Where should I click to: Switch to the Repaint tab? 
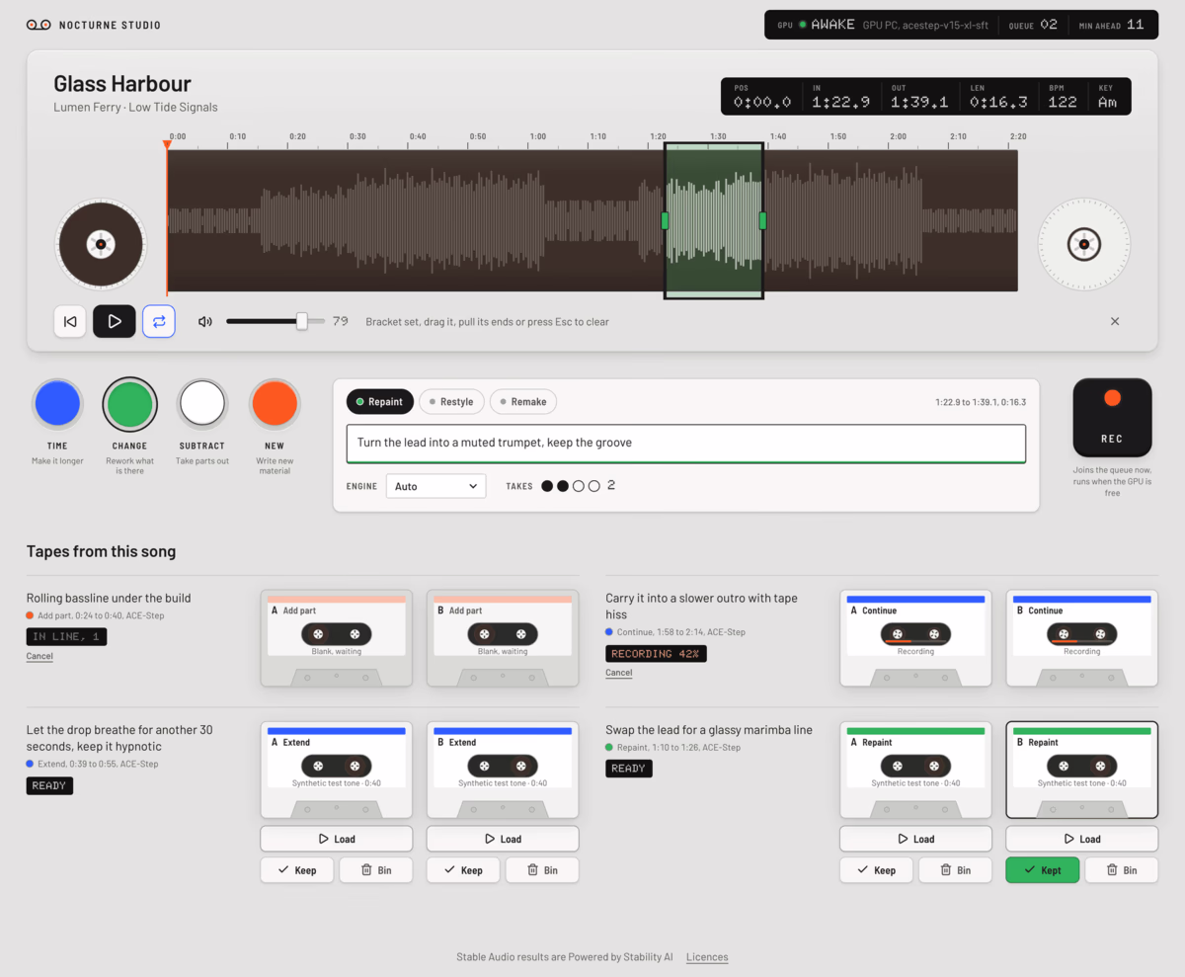point(379,402)
